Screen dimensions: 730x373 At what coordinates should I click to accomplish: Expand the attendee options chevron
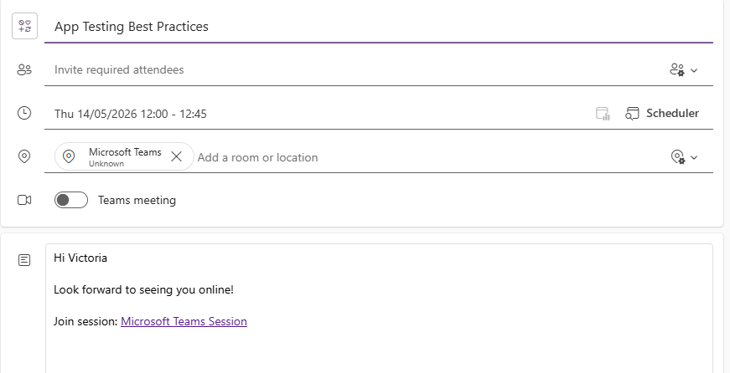pyautogui.click(x=694, y=71)
